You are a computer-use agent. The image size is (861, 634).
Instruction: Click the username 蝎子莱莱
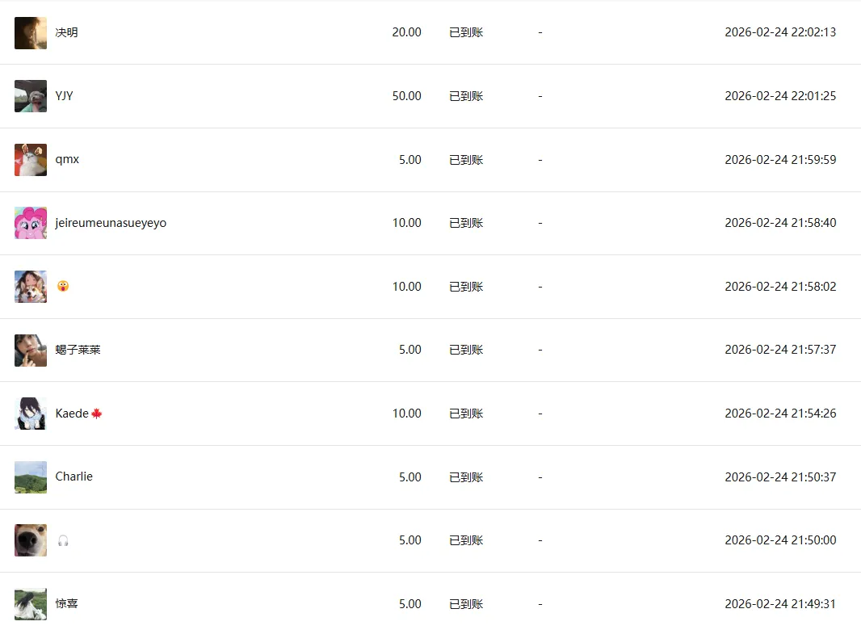(x=78, y=351)
